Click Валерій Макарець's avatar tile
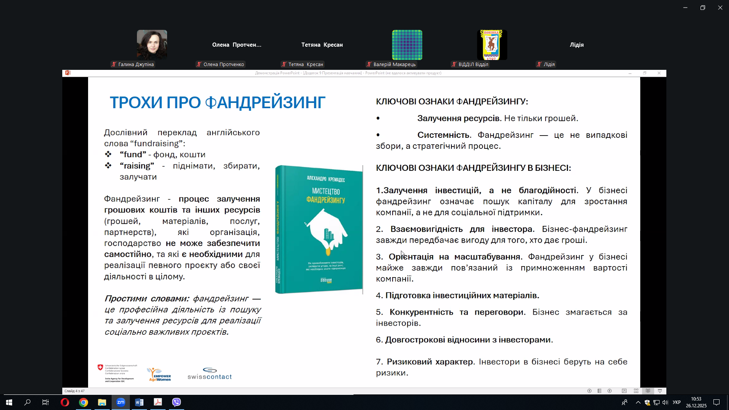Image resolution: width=729 pixels, height=410 pixels. [x=407, y=45]
